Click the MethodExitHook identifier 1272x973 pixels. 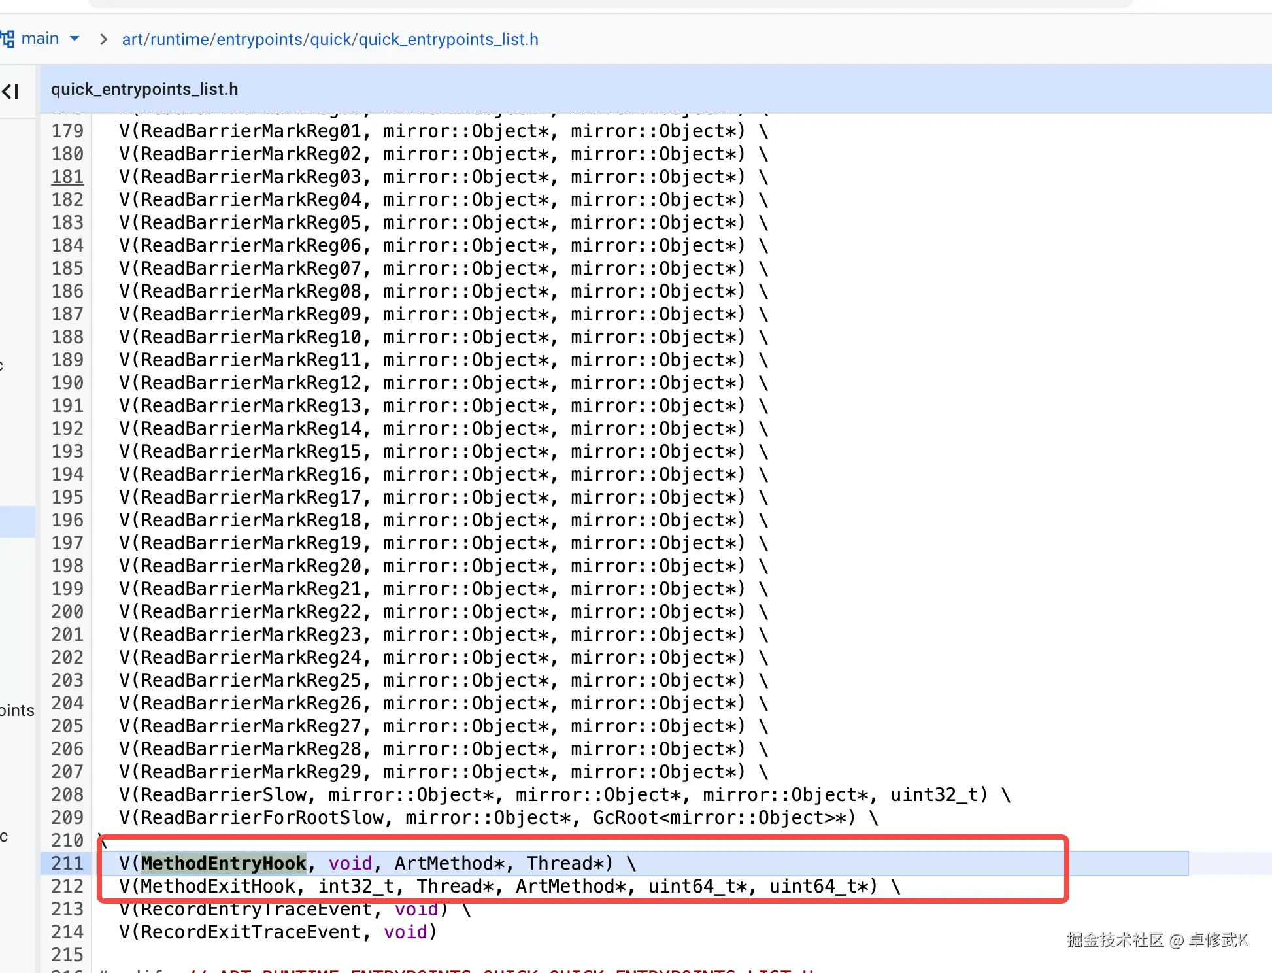pyautogui.click(x=218, y=886)
